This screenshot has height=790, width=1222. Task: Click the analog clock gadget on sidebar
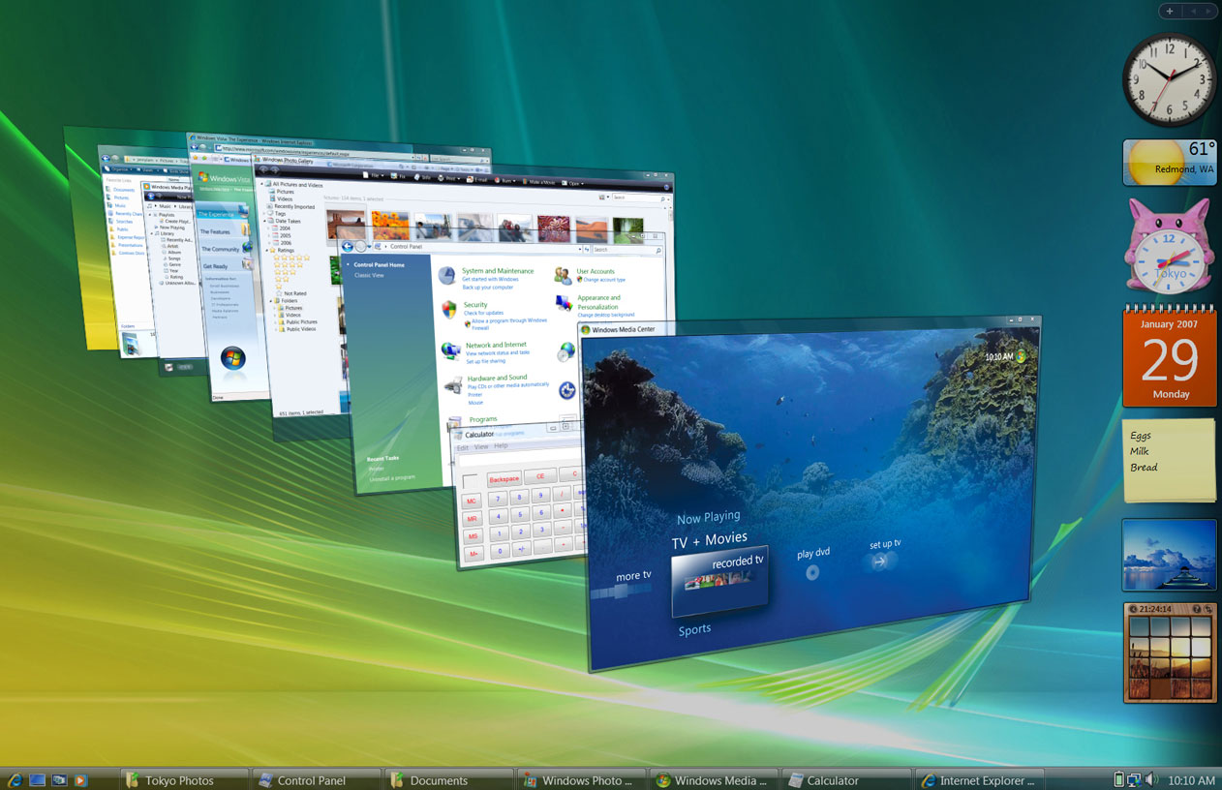1169,79
